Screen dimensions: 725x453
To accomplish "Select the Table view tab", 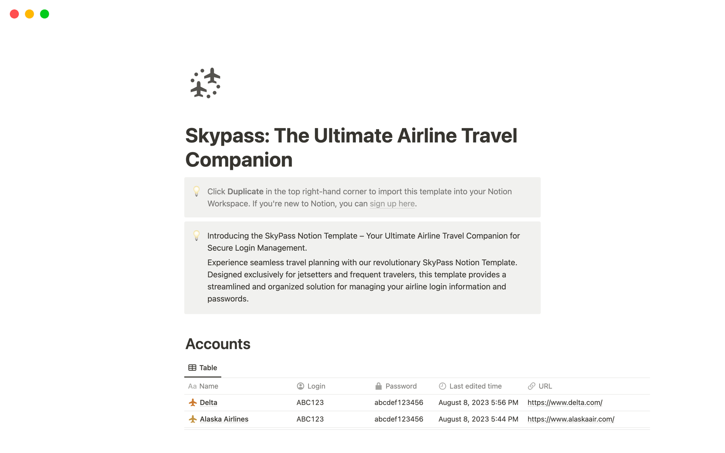I will [x=203, y=368].
